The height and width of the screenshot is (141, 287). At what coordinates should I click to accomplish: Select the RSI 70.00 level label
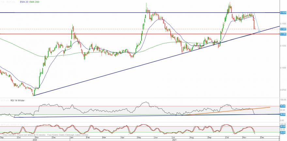tap(283, 106)
